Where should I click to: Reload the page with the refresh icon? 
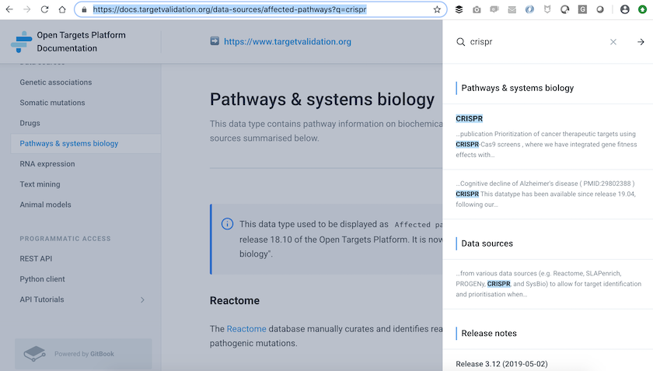44,9
